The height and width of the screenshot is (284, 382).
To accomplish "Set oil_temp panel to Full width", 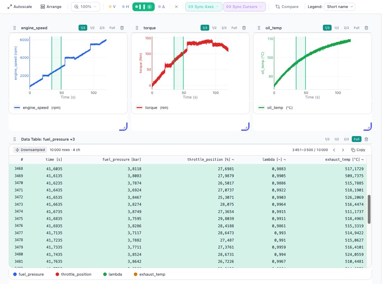I will pos(356,28).
